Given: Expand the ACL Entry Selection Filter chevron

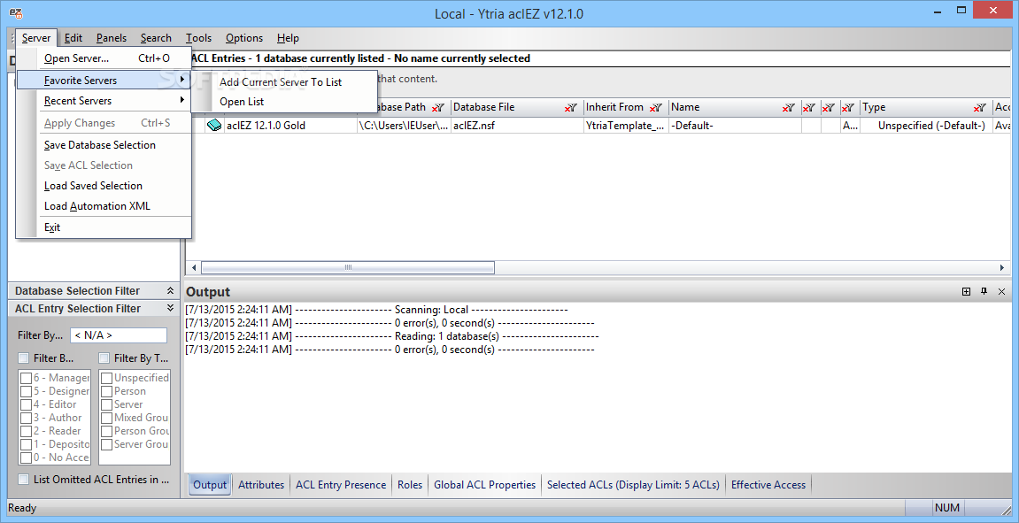Looking at the screenshot, I should point(170,309).
